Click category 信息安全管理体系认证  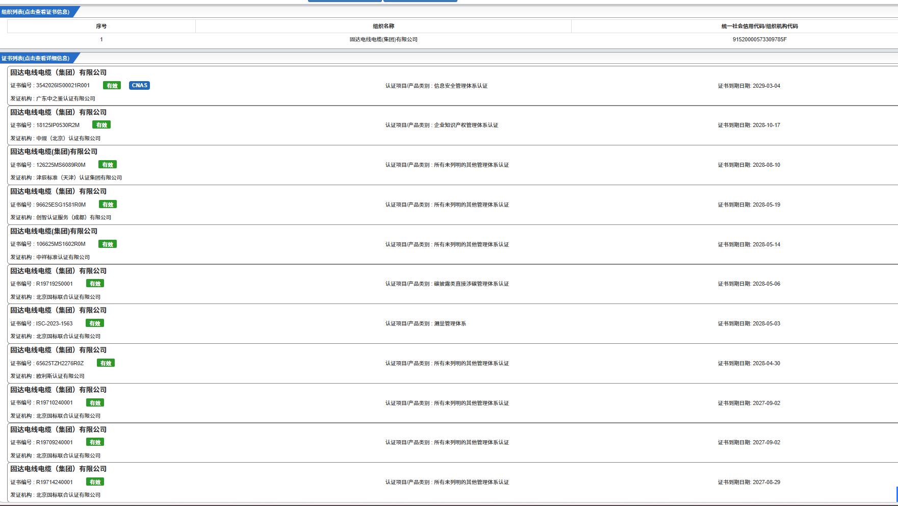[x=460, y=86]
